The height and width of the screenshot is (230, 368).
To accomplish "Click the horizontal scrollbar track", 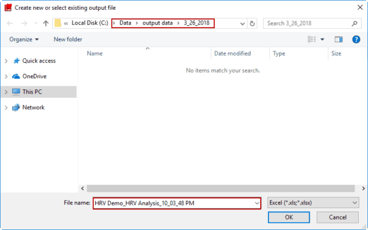I will pyautogui.click(x=221, y=188).
